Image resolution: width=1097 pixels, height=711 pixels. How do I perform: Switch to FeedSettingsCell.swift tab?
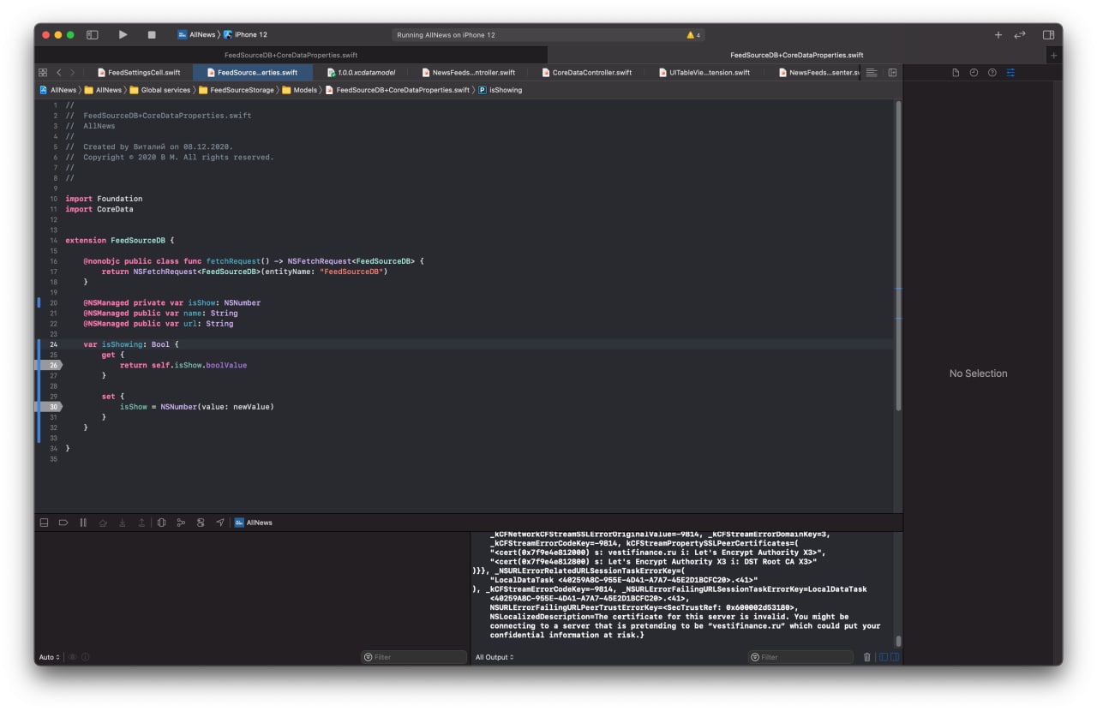(139, 73)
